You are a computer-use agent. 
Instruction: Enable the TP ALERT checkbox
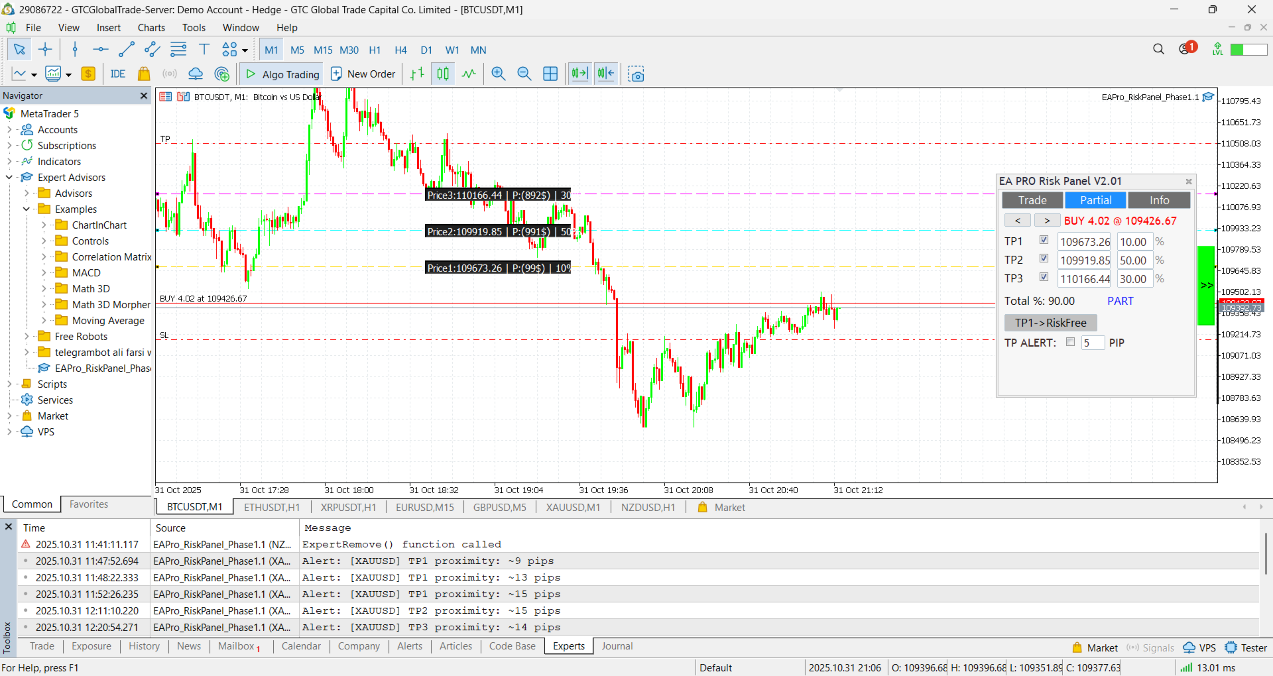point(1070,342)
